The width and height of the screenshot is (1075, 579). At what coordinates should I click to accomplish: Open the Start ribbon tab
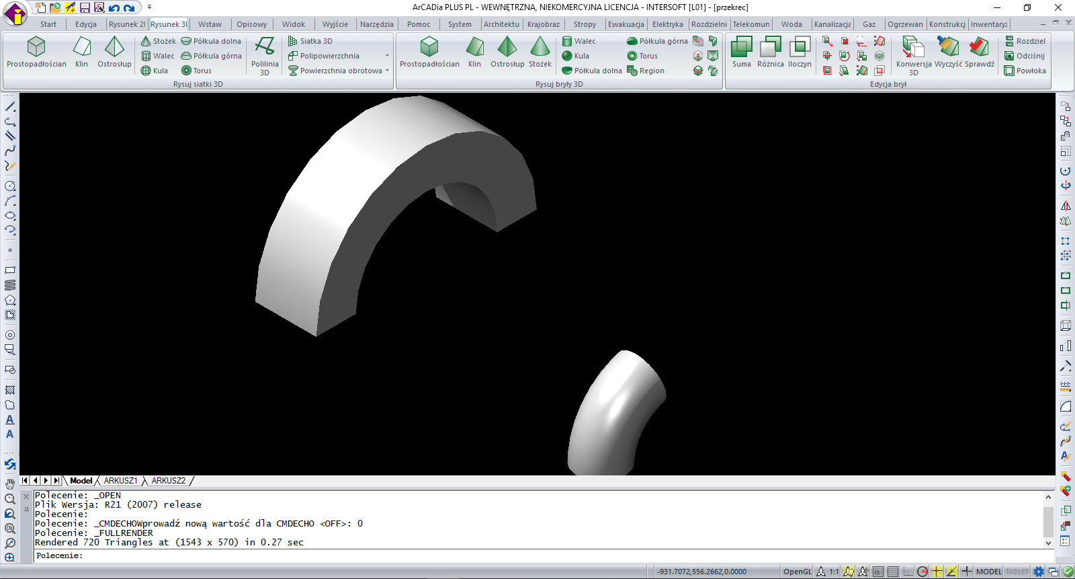[48, 24]
